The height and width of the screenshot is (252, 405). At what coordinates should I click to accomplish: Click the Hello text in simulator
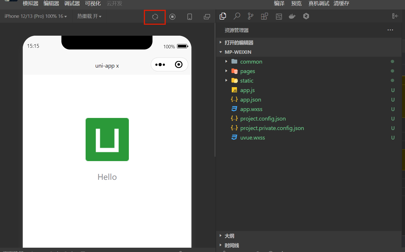(107, 177)
